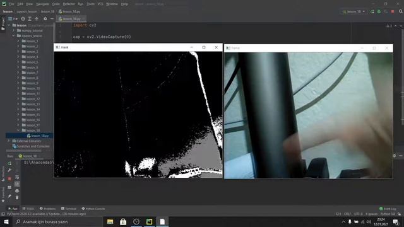Open File Explorer from the taskbar

[x=110, y=221]
